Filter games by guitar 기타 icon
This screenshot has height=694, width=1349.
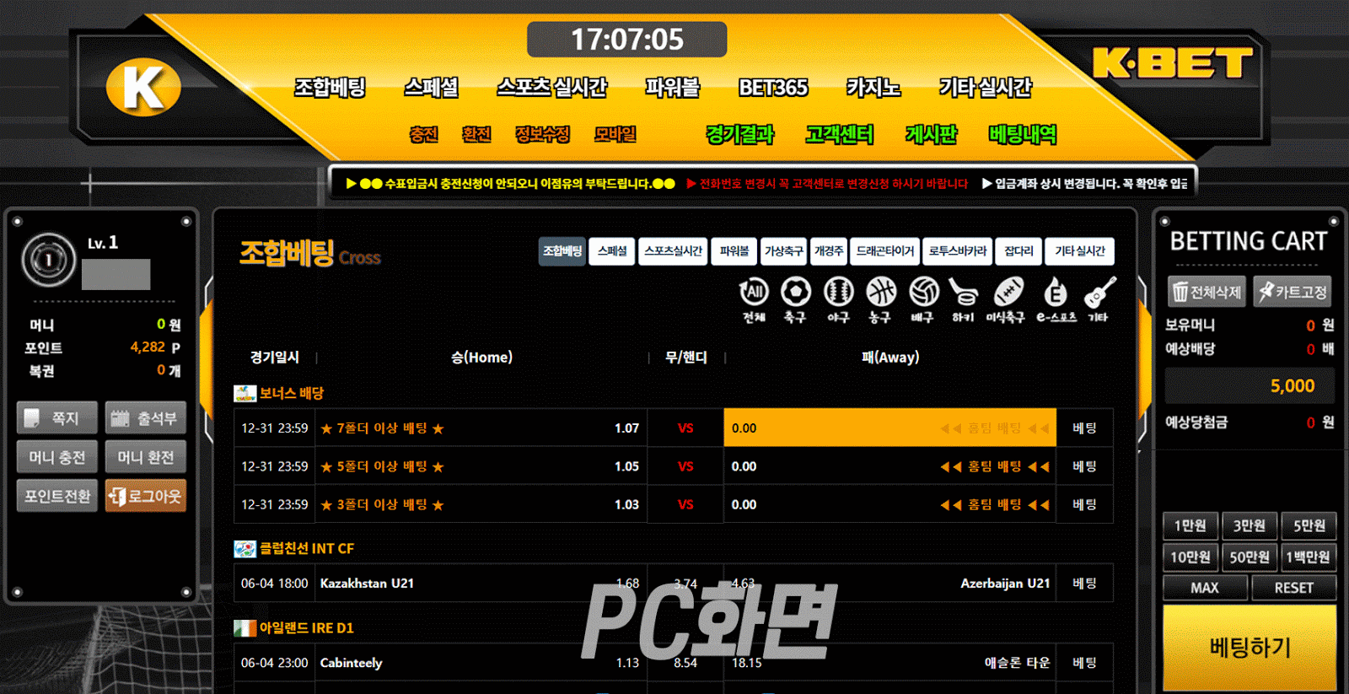coord(1099,300)
